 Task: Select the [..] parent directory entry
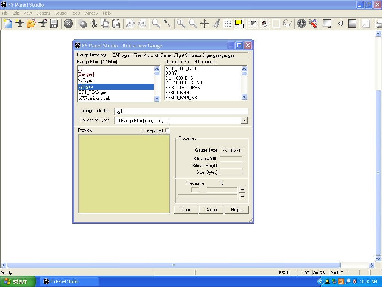116,69
